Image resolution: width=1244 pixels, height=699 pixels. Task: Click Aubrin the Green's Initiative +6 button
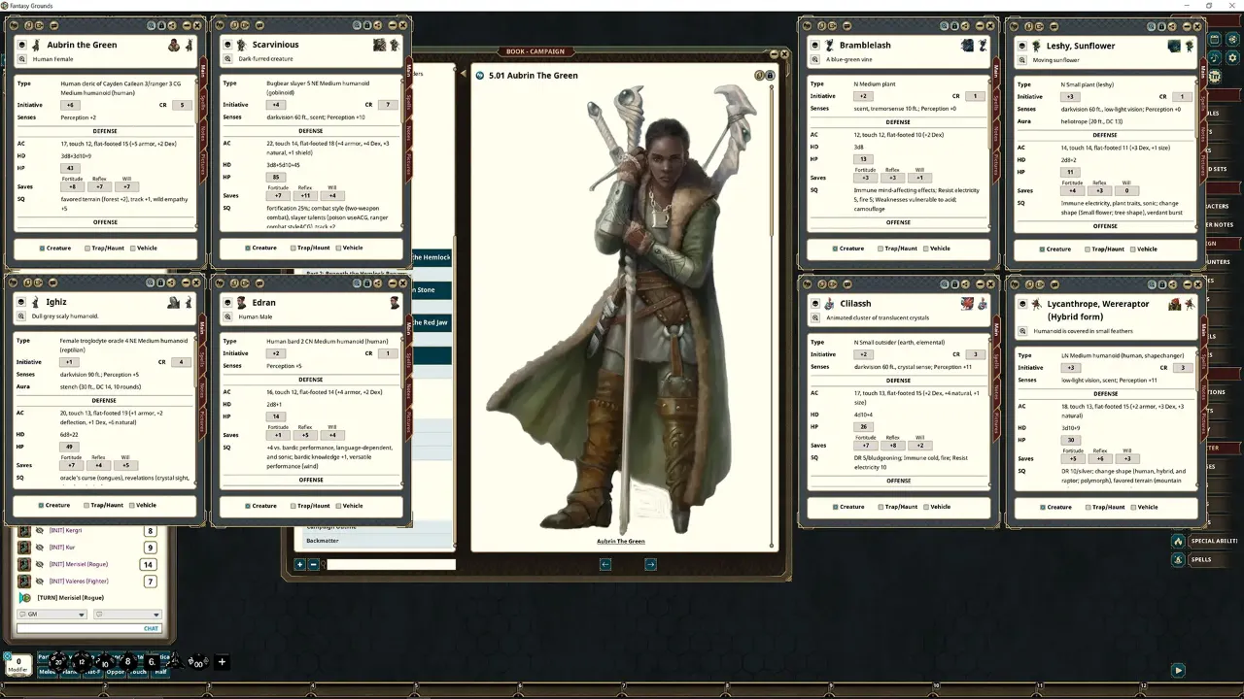70,105
